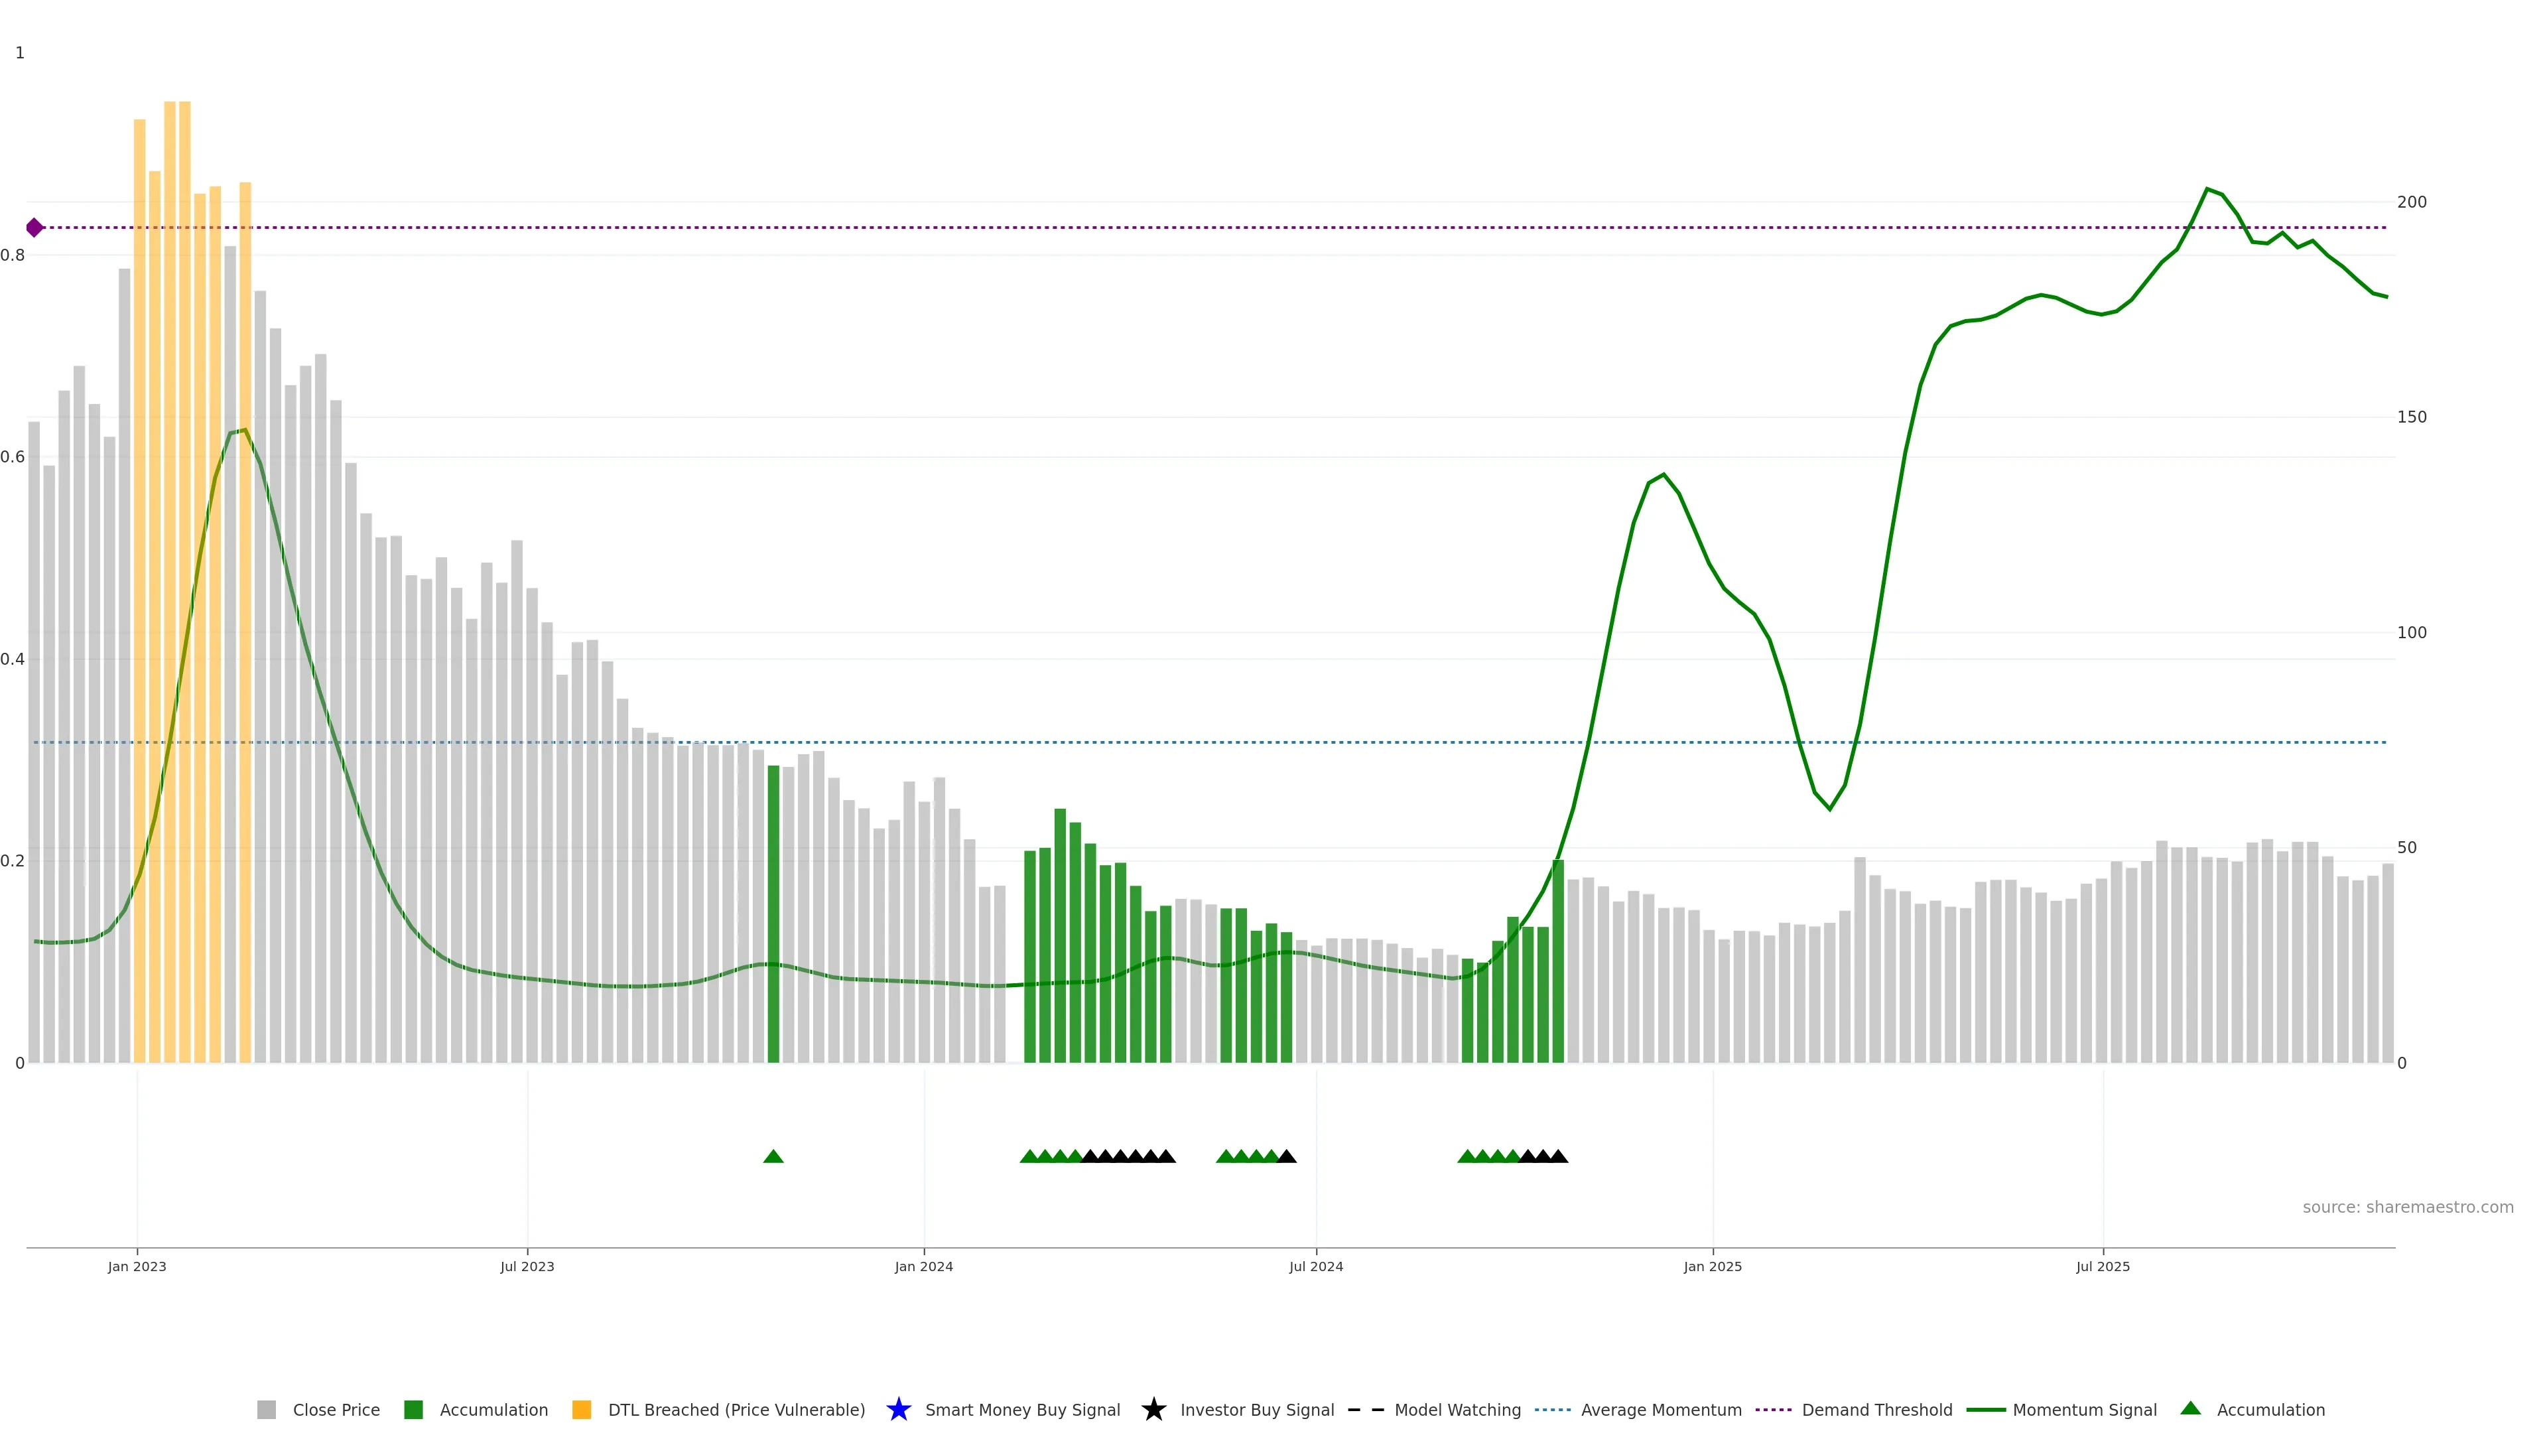
Task: Click the Jan 2023 axis tick label
Action: click(x=137, y=1266)
